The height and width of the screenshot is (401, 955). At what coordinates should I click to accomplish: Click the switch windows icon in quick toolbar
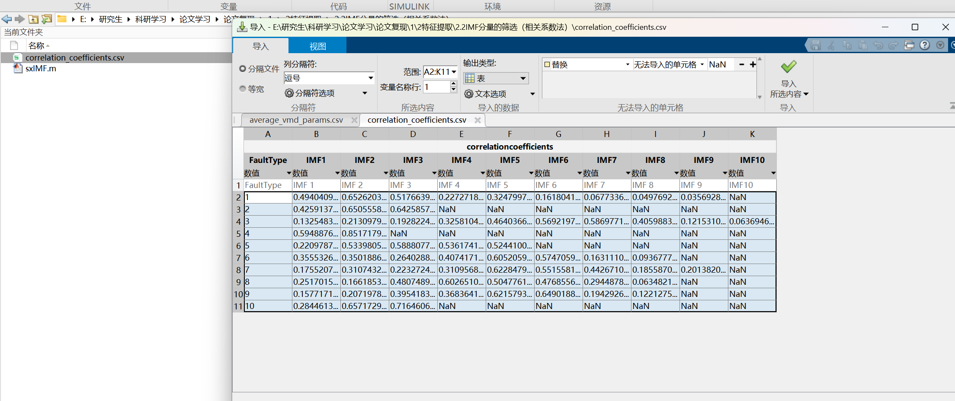(909, 45)
